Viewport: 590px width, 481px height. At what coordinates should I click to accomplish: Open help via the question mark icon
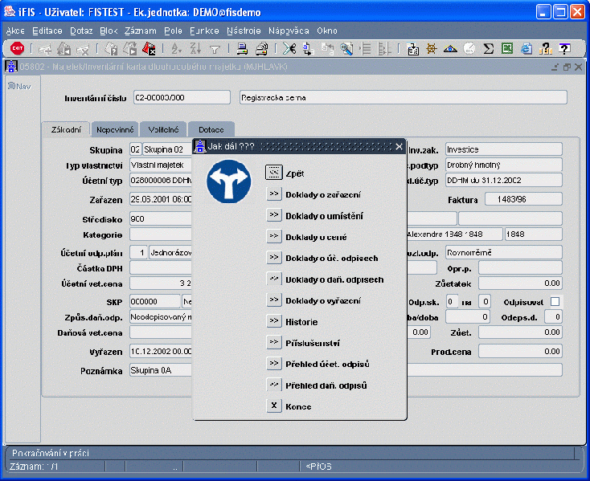point(564,48)
